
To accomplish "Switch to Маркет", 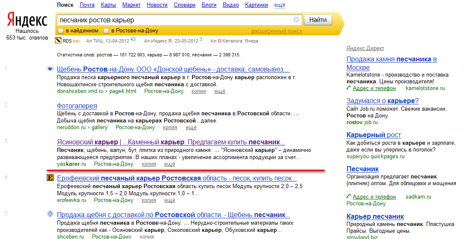I will pyautogui.click(x=132, y=5).
